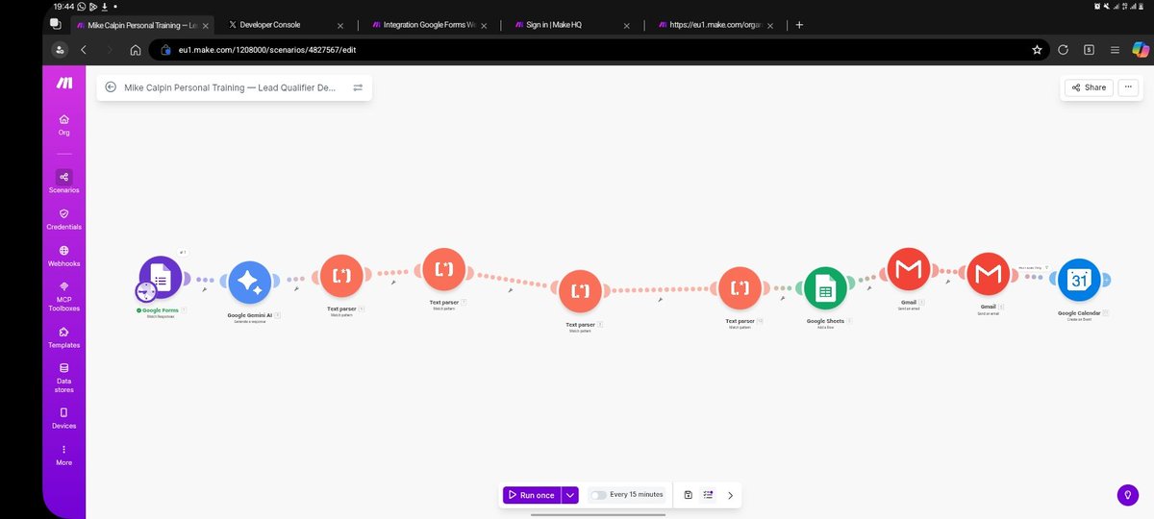Open the More menu in the sidebar

[x=63, y=455]
